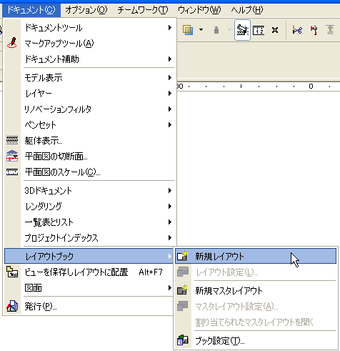
Task: Choose 発行(P)... menu entry
Action: 89,307
